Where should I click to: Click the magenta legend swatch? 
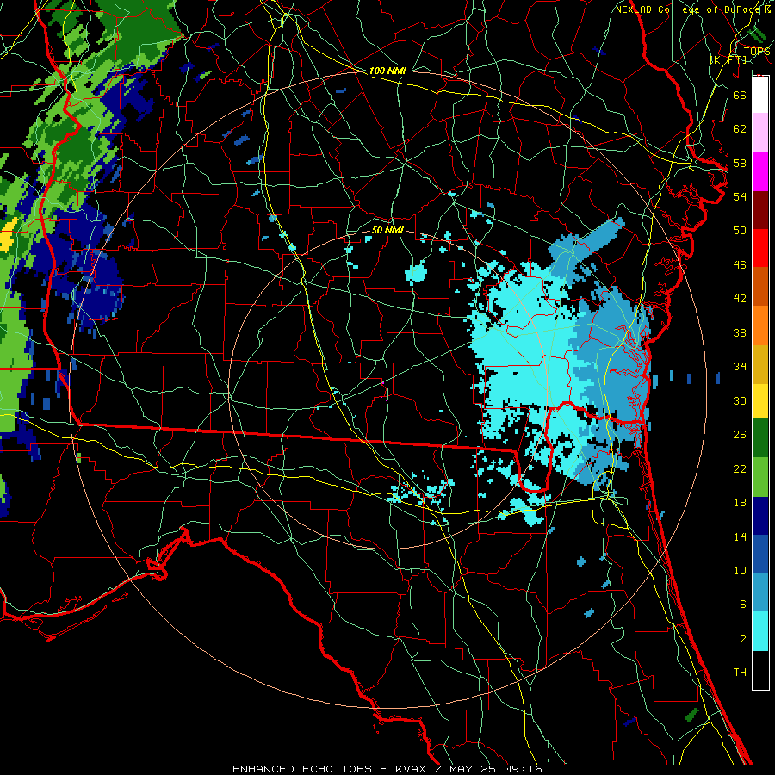coord(760,171)
